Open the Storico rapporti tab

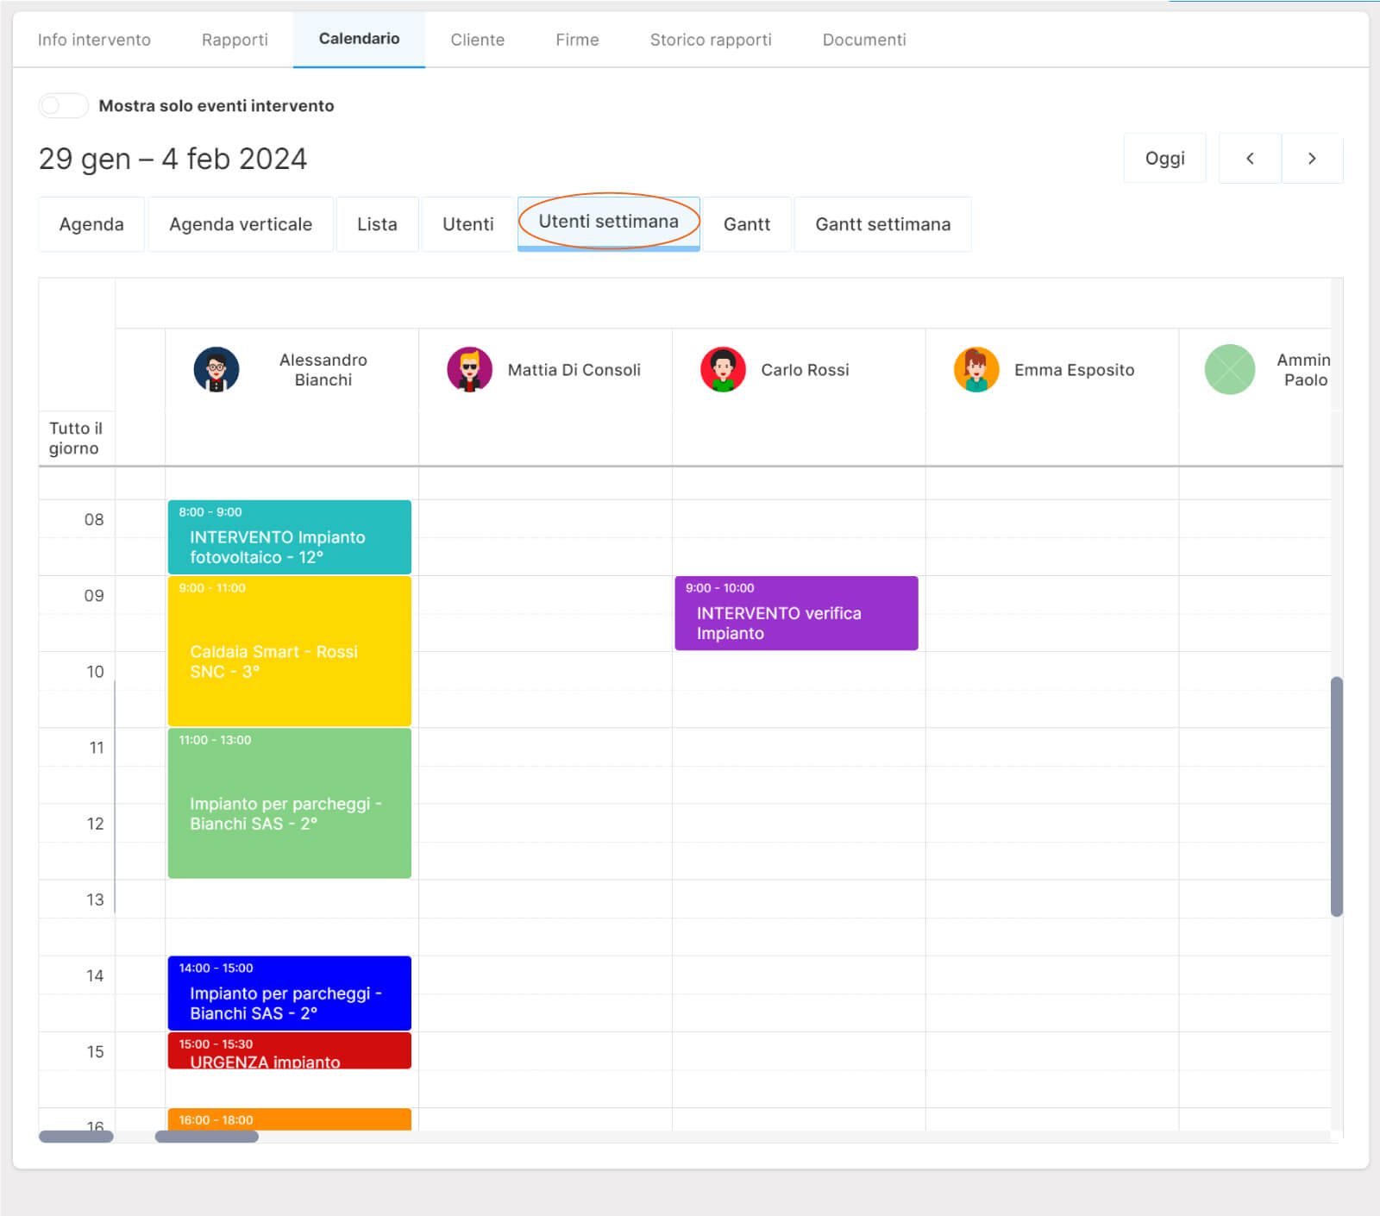pyautogui.click(x=710, y=40)
